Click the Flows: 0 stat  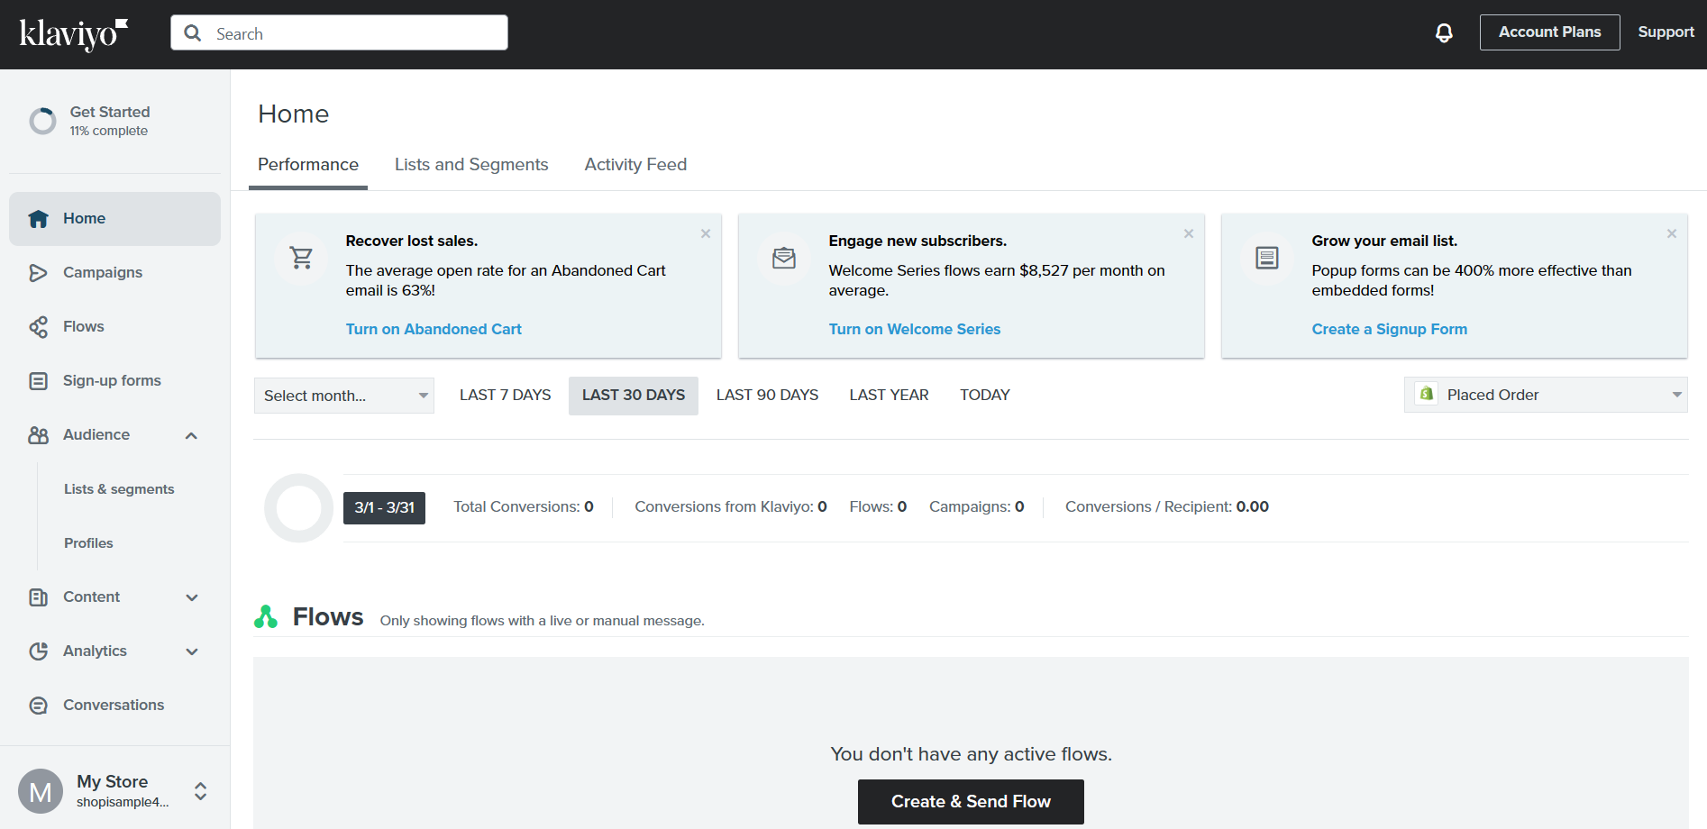(878, 507)
